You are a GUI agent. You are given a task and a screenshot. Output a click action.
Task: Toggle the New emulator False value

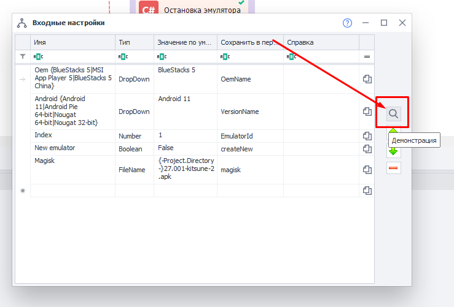[185, 148]
